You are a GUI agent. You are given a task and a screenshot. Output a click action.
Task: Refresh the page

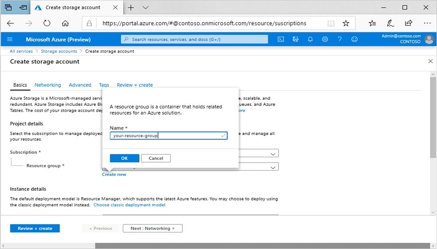(47, 23)
